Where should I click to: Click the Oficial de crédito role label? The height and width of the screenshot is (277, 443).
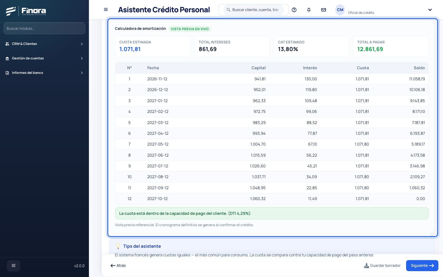(361, 13)
